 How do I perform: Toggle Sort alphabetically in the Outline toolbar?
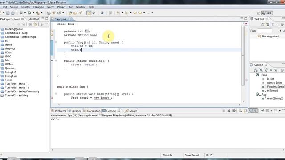point(256,70)
